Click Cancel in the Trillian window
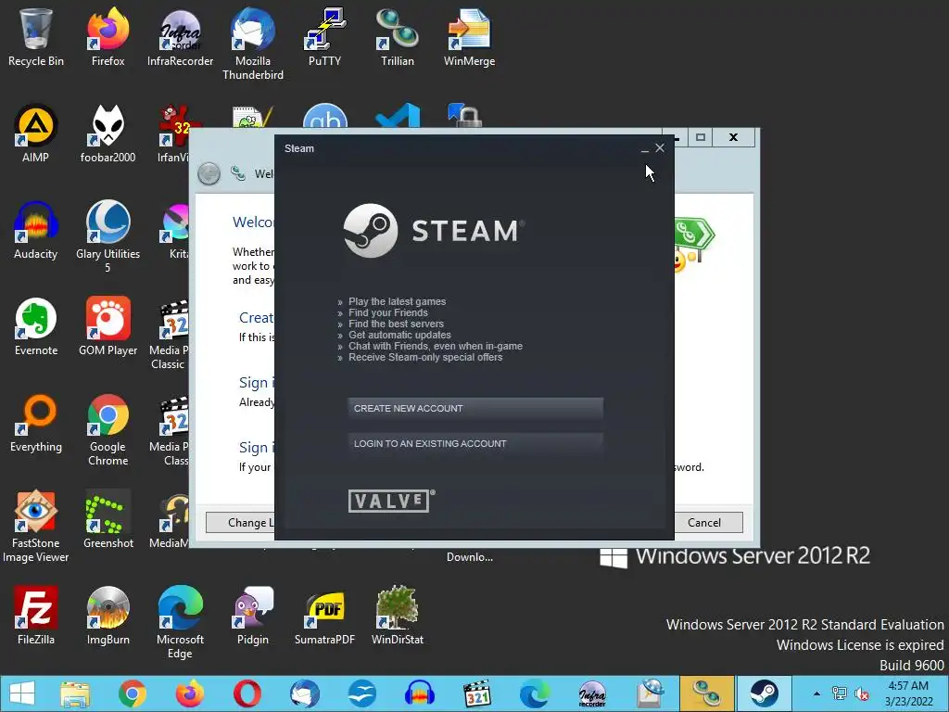Image resolution: width=949 pixels, height=712 pixels. point(704,523)
